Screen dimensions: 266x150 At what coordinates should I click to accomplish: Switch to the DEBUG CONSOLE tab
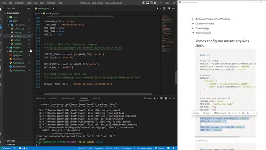coord(68,98)
